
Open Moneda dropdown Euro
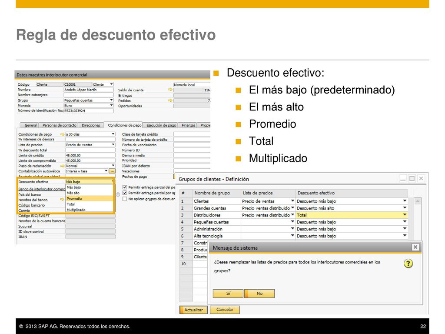tap(112, 105)
